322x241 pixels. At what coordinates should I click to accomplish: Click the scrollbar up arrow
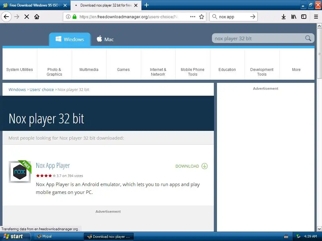point(319,26)
